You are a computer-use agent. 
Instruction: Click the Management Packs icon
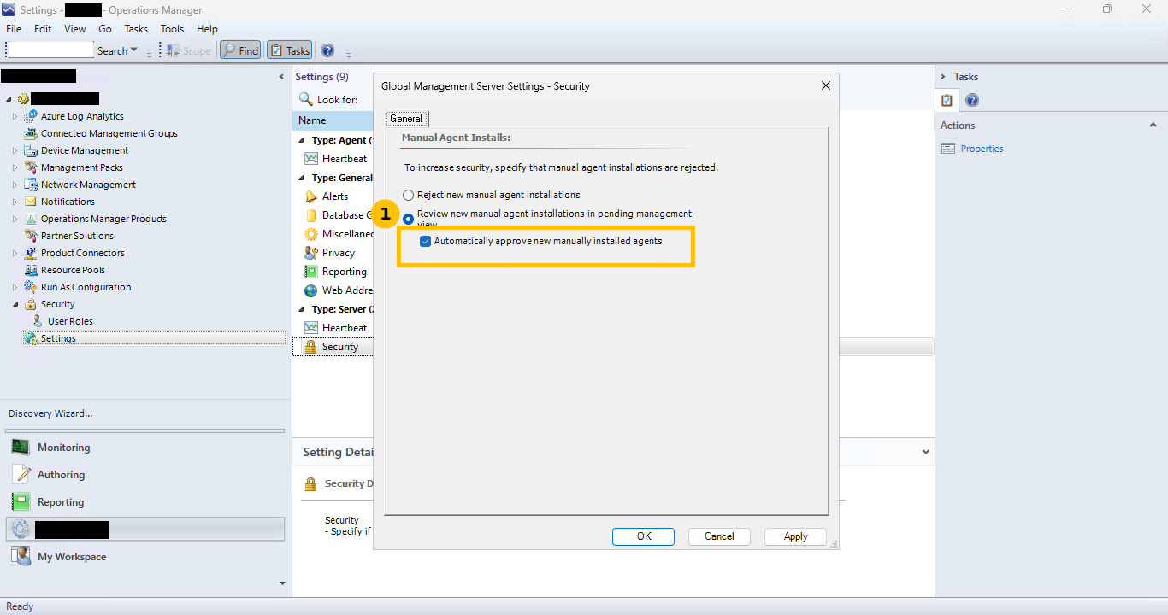(31, 167)
